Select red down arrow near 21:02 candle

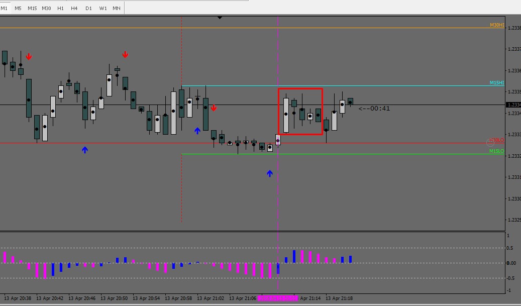pyautogui.click(x=214, y=108)
